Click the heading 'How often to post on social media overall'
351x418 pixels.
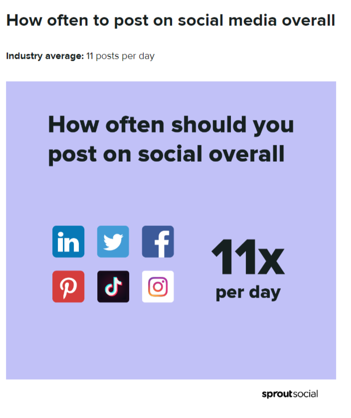pos(171,20)
